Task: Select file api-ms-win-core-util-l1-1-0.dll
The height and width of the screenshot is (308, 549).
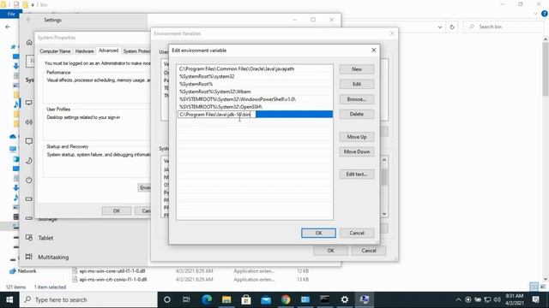Action: (112, 271)
